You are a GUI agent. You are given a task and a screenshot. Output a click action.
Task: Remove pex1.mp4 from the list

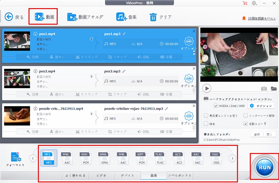pos(194,31)
